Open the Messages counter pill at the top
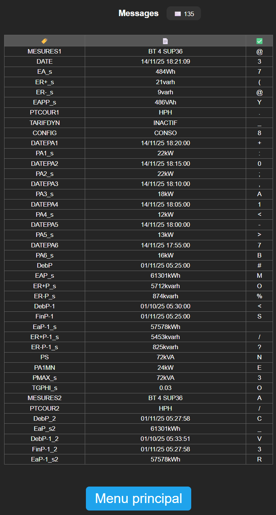The width and height of the screenshot is (276, 515). 183,13
